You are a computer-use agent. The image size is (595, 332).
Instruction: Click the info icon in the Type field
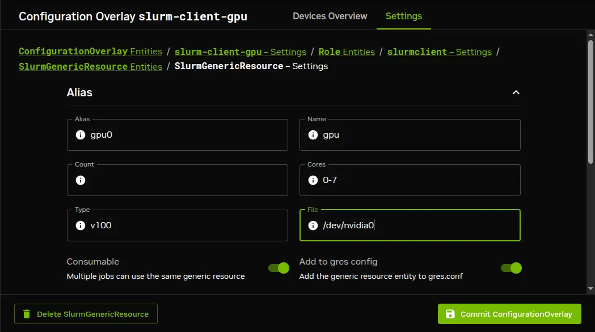click(x=81, y=225)
